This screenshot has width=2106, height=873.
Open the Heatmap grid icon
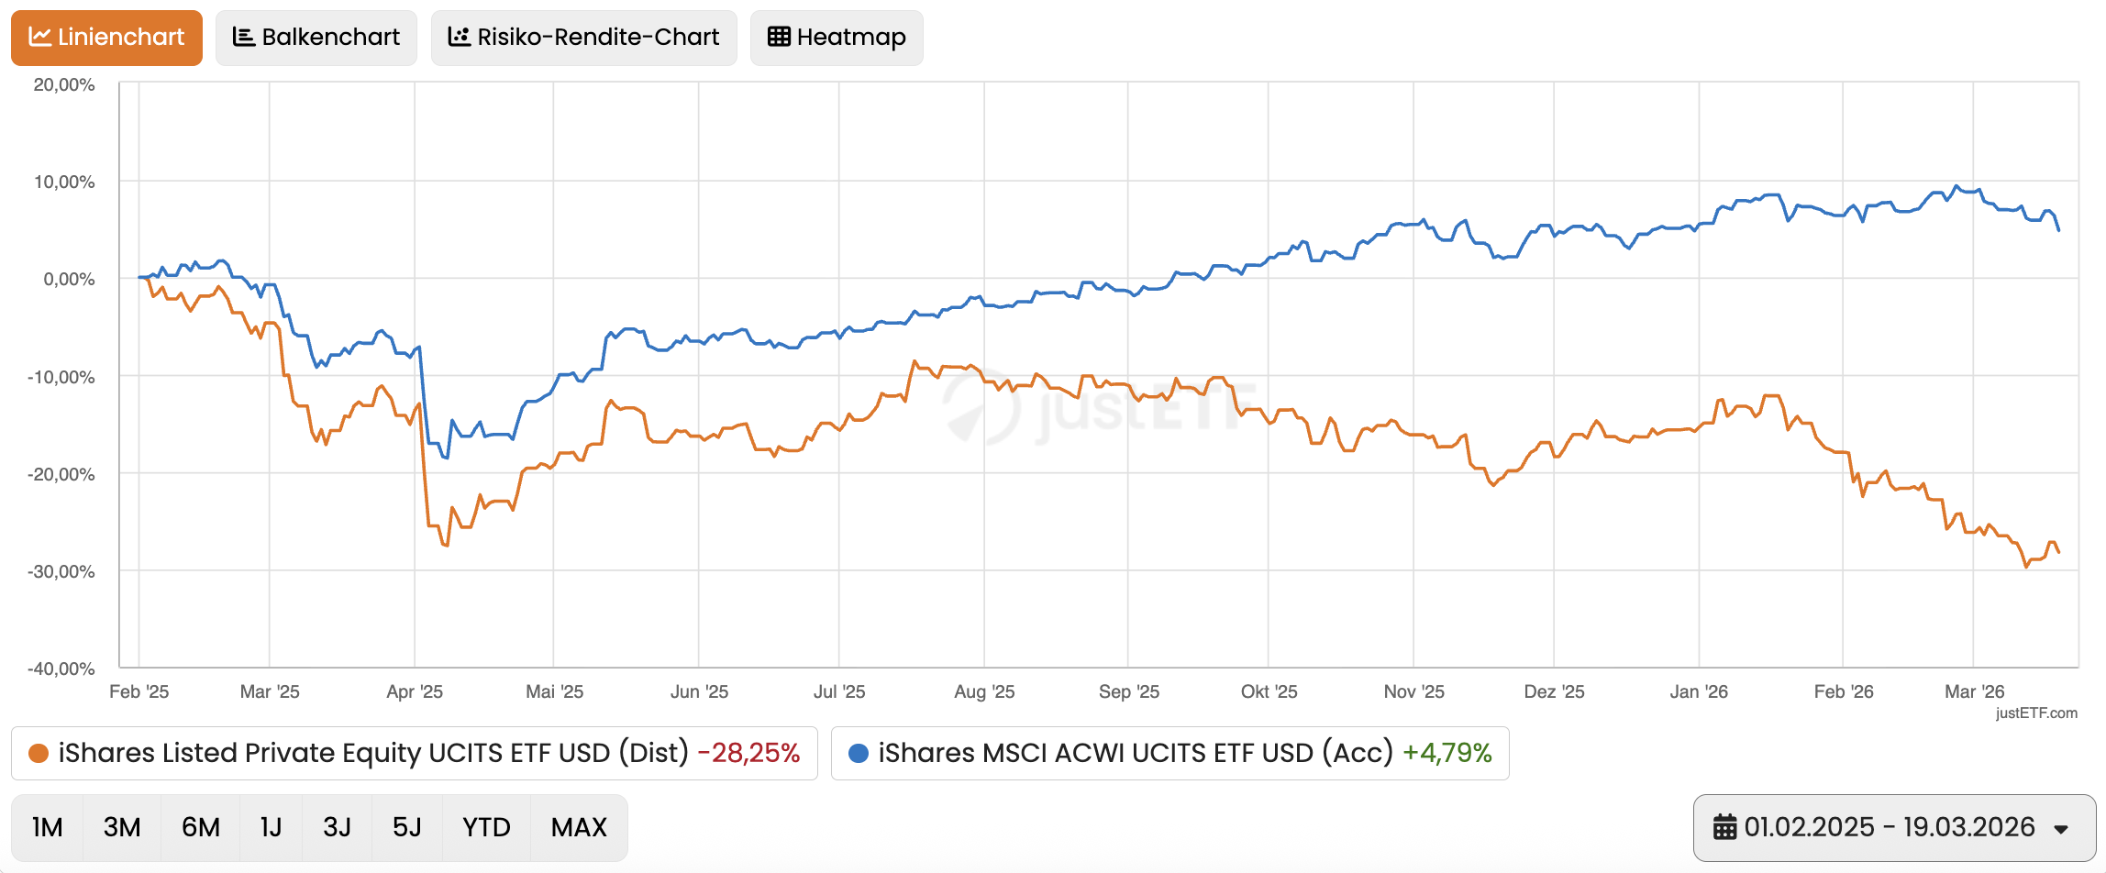(778, 38)
